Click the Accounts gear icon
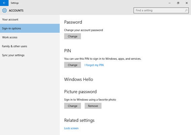Viewport: 191px width, 135px height. coord(4,10)
